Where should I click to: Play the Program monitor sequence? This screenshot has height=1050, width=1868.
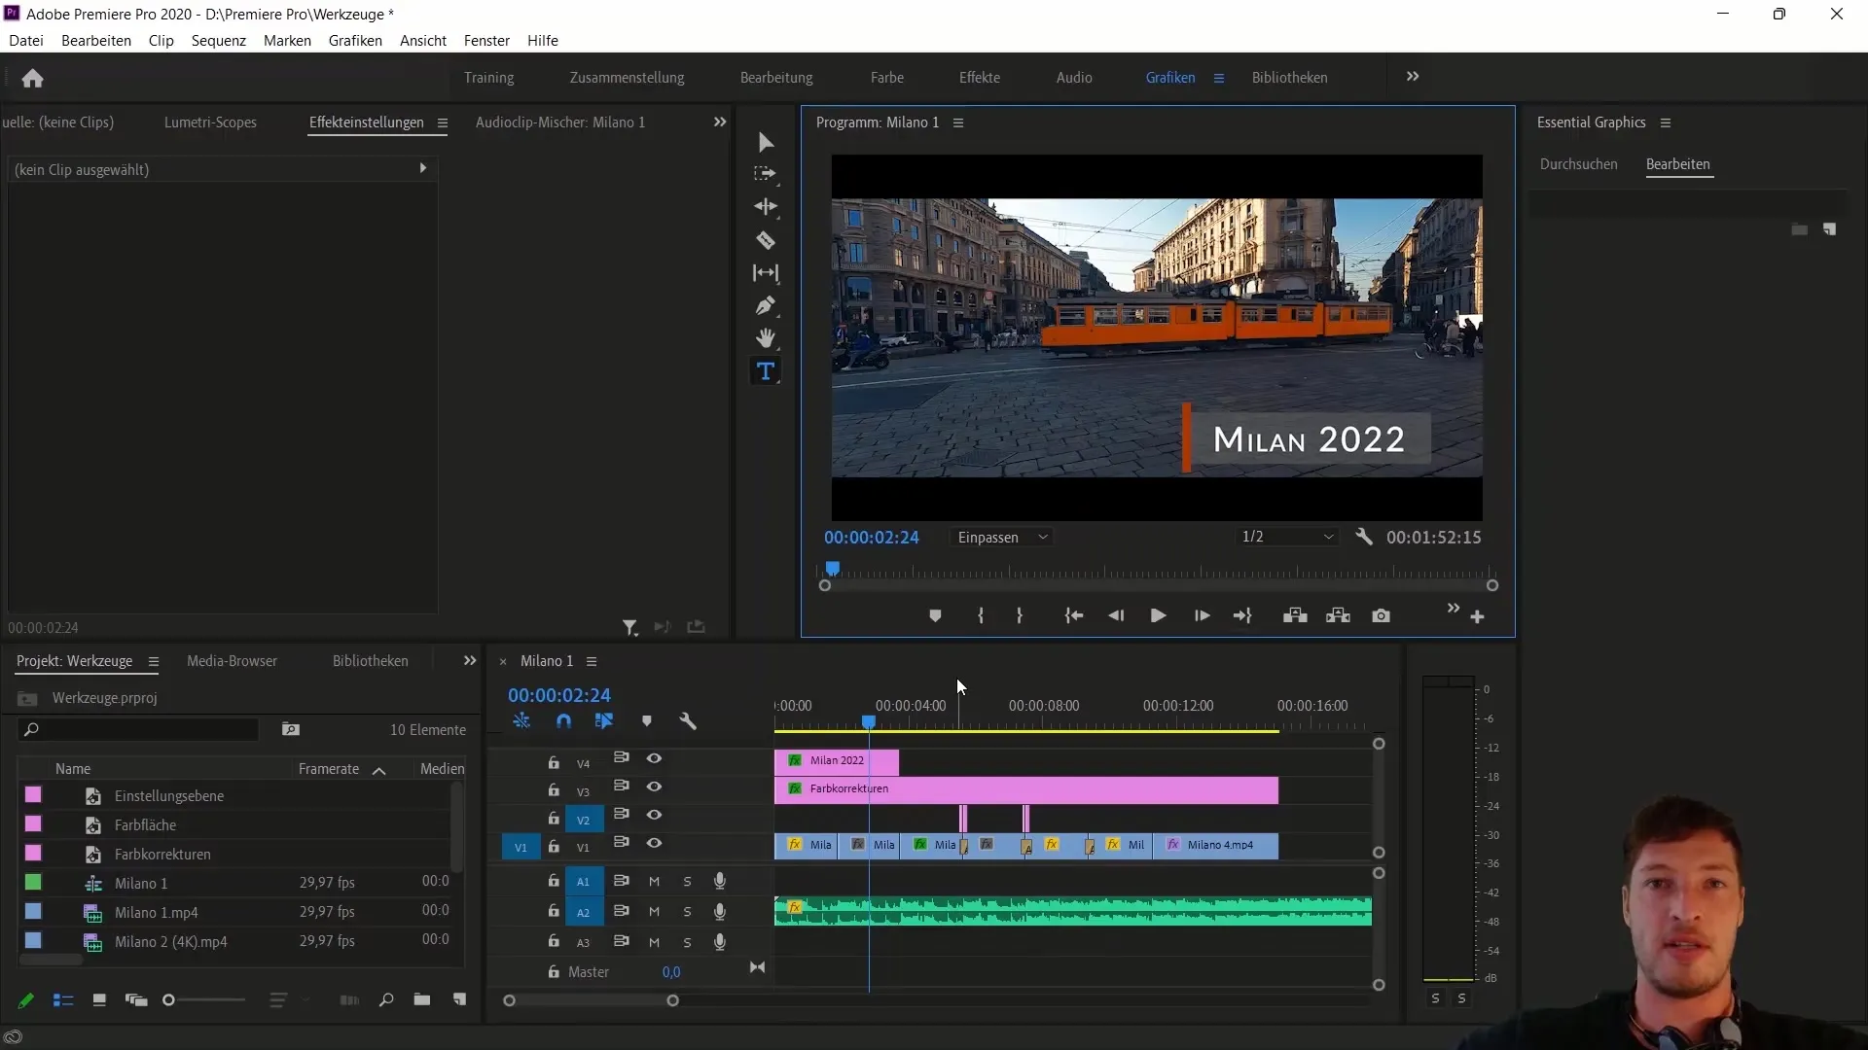click(x=1158, y=616)
